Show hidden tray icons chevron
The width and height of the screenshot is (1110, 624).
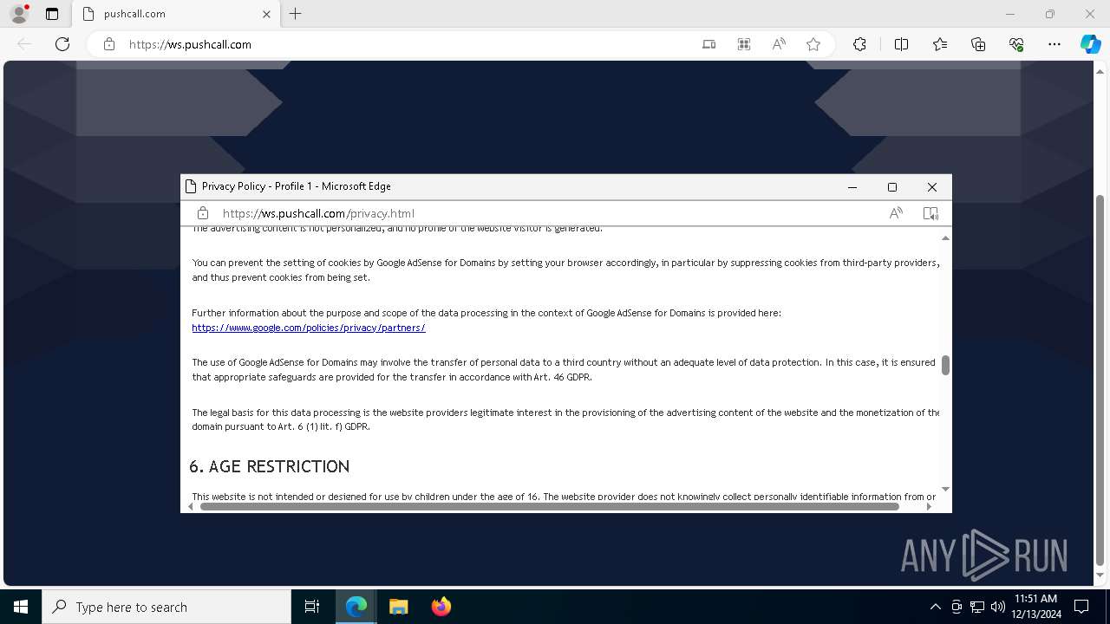pyautogui.click(x=935, y=607)
